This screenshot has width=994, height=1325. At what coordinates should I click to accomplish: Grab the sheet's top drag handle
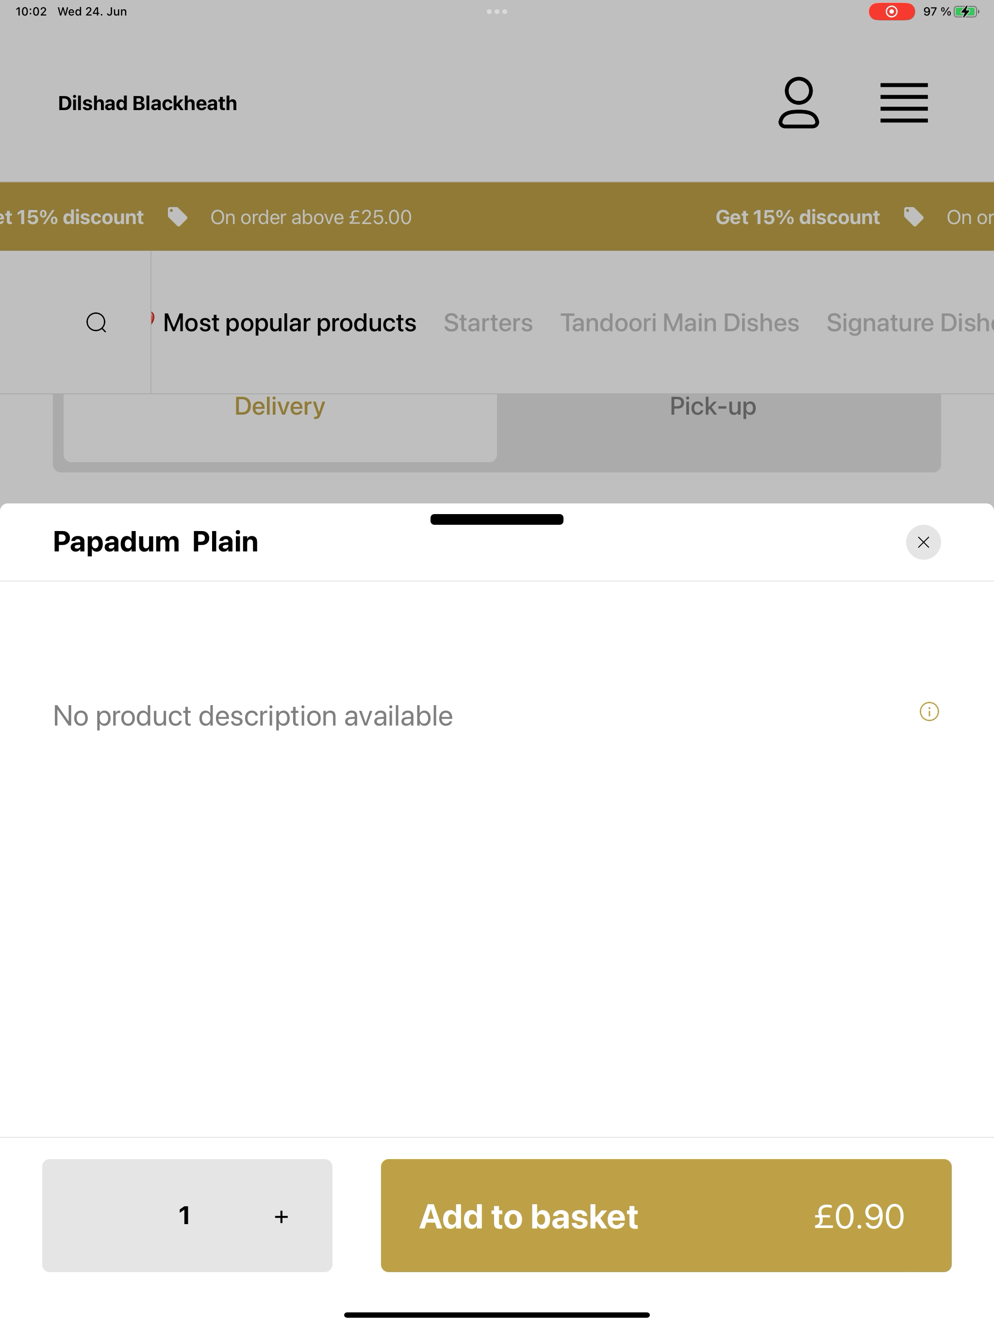pyautogui.click(x=497, y=519)
